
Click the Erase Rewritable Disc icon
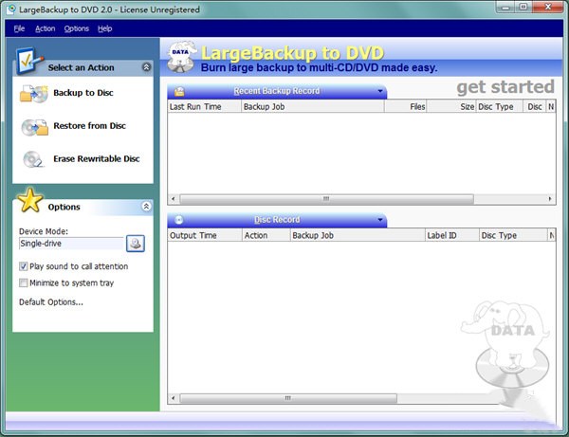coord(33,159)
